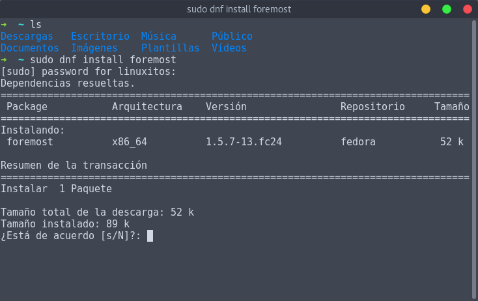Screen dimensions: 478x301
Task: Click the 'foremost' package name in the table
Action: [30, 142]
